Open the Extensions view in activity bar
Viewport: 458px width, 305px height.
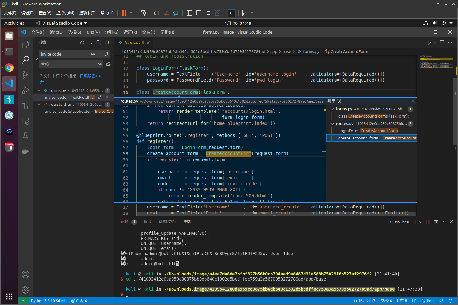pyautogui.click(x=25, y=106)
